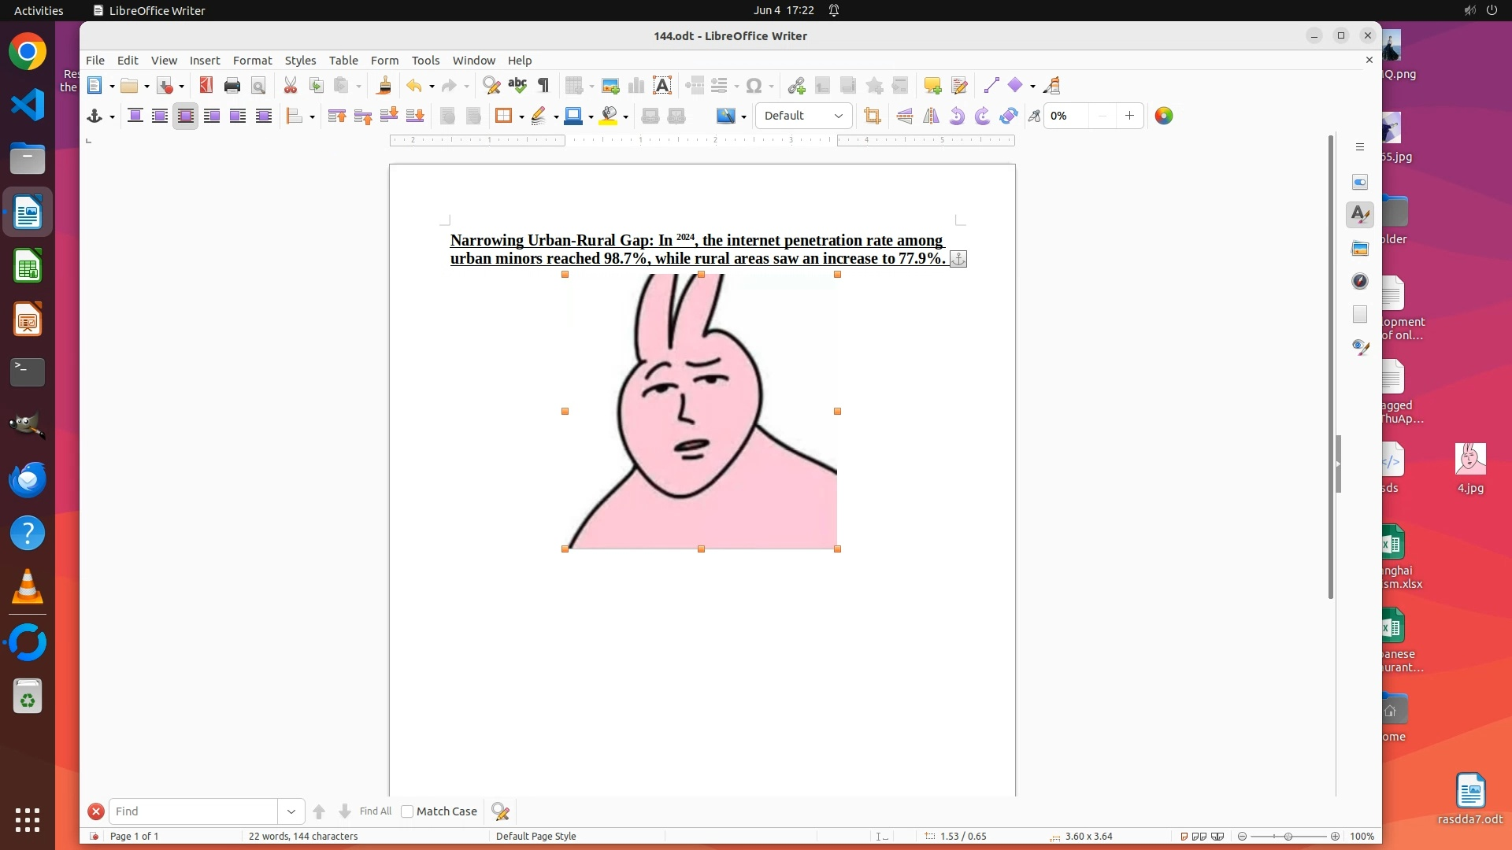This screenshot has width=1512, height=850.
Task: Click Rotate 90° Left icon
Action: pyautogui.click(x=957, y=116)
